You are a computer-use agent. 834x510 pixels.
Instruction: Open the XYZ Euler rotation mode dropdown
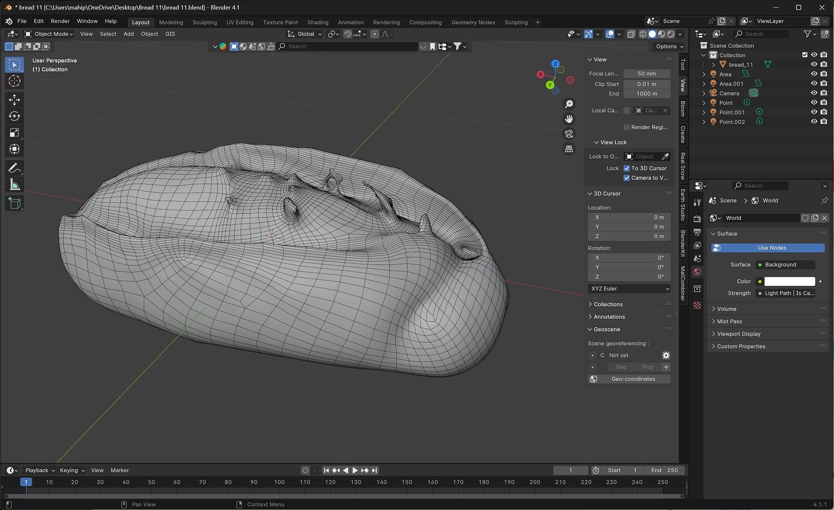629,289
